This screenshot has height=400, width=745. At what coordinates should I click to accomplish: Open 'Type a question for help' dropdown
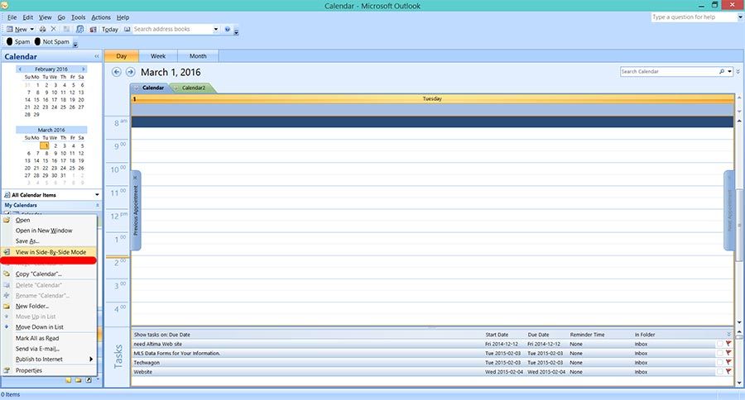[740, 17]
